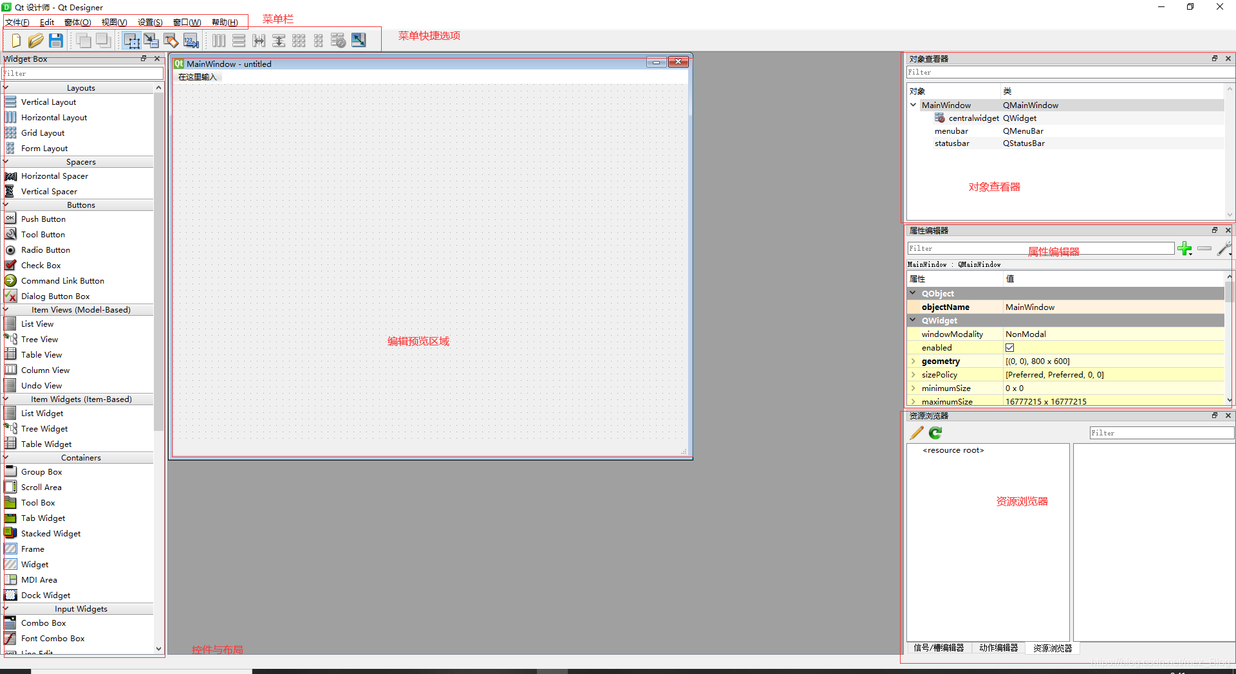Open the 文件(F) menu
Screen dimensions: 1236x674
(17, 23)
